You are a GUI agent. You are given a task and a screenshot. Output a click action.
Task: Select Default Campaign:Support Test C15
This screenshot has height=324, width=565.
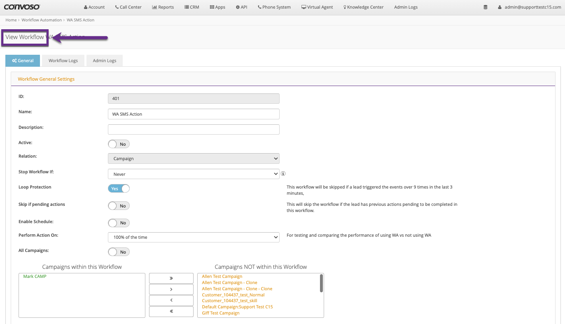tap(237, 307)
